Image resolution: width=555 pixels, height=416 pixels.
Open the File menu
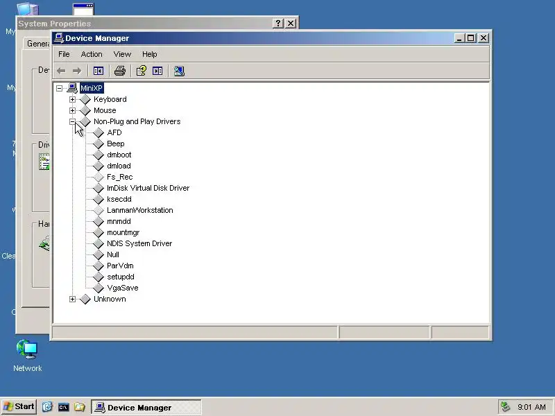click(x=64, y=54)
